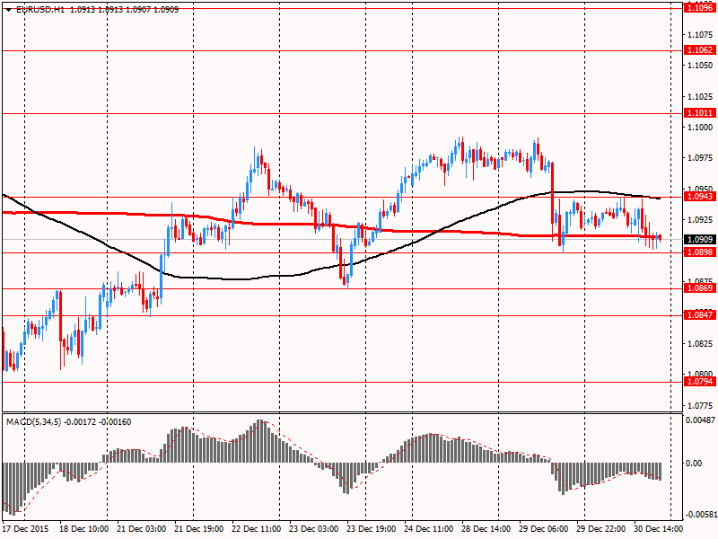This screenshot has height=539, width=718.
Task: Click the 21 Dec 03:00 time axis label
Action: click(x=142, y=528)
